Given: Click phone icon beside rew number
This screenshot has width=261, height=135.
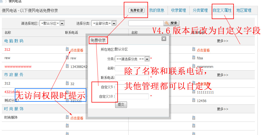Looking at the screenshot, I should [67, 57].
